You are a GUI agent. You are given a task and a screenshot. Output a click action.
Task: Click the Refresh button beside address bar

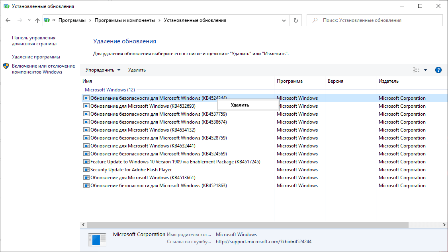tap(295, 20)
